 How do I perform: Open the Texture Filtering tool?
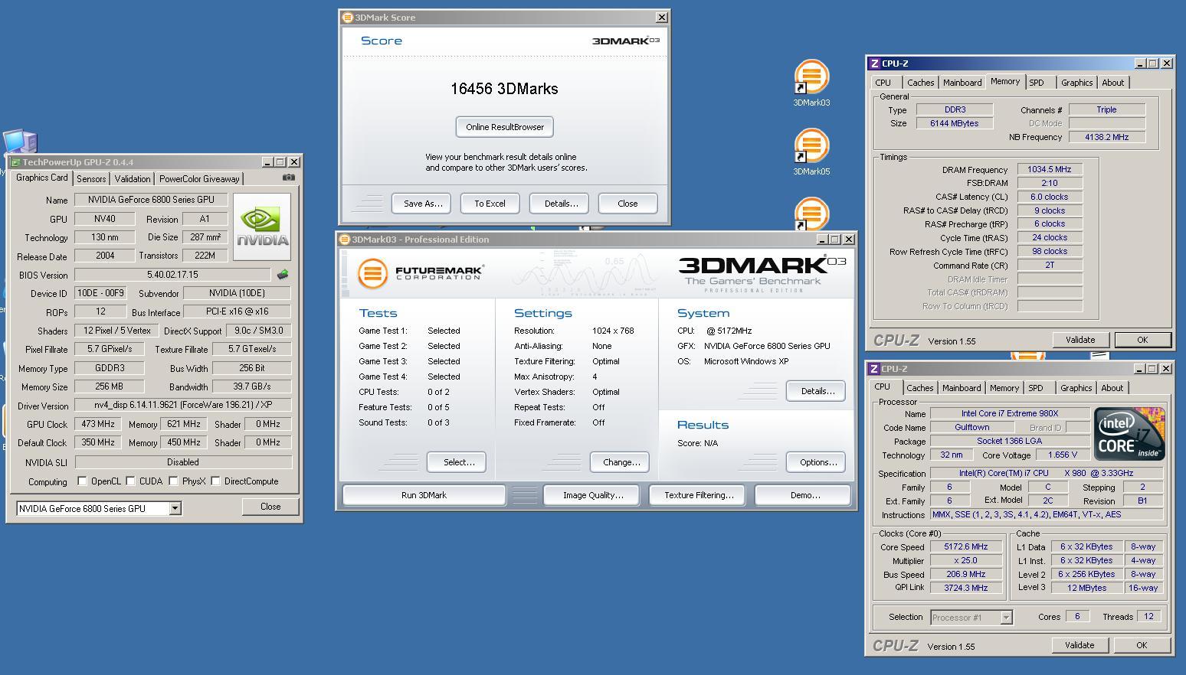[x=699, y=495]
